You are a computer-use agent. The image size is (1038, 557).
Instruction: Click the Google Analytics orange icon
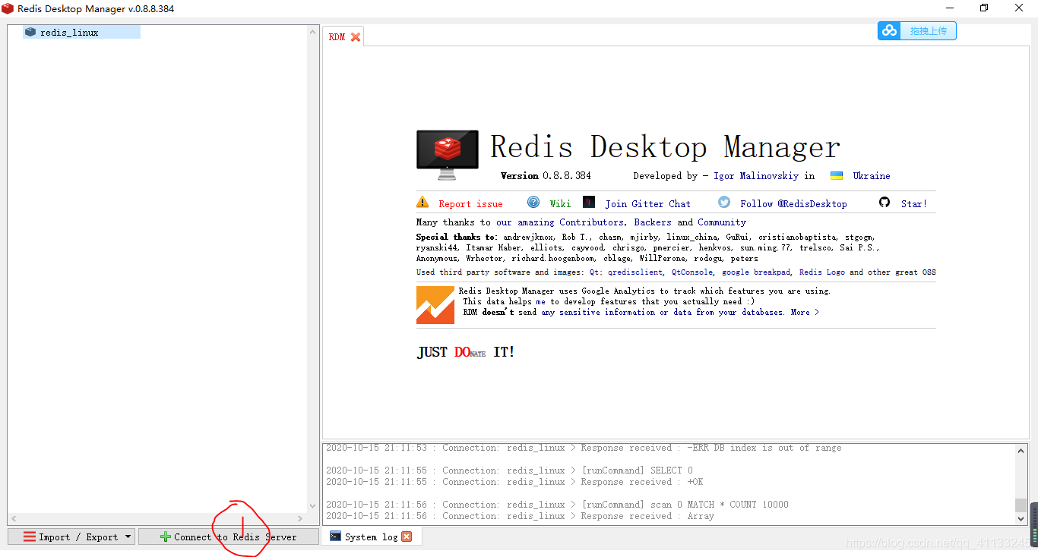pyautogui.click(x=435, y=305)
